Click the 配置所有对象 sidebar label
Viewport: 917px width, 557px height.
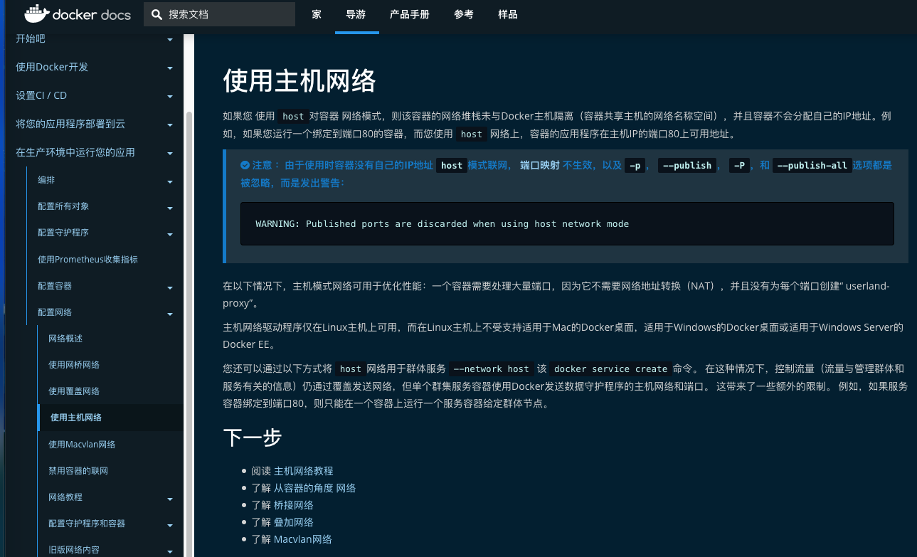point(63,206)
